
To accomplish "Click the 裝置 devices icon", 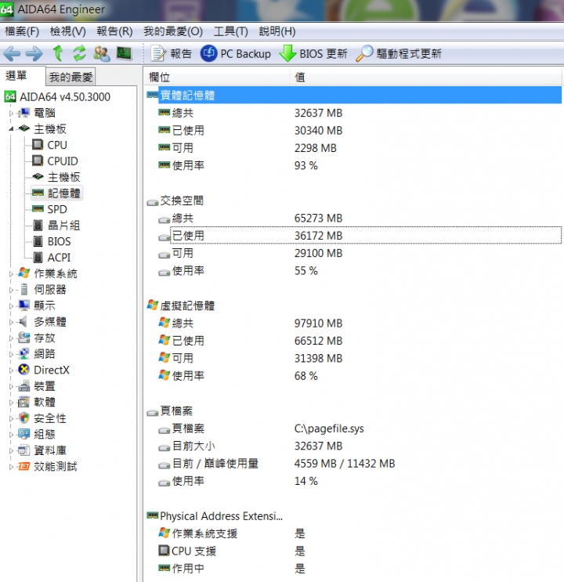I will point(24,386).
